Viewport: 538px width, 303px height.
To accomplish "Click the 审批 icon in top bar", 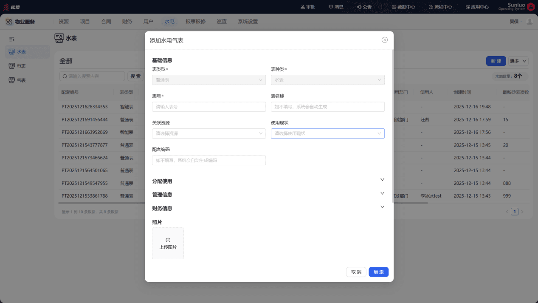I will (x=303, y=7).
